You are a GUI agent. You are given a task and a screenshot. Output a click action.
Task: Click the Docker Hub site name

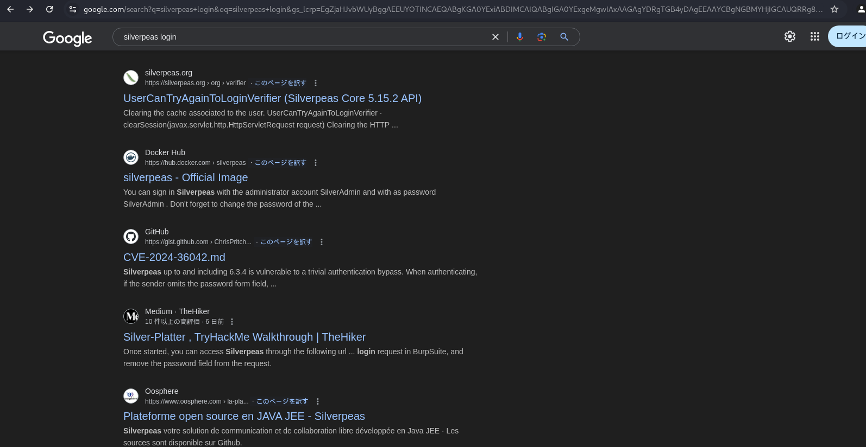[165, 152]
